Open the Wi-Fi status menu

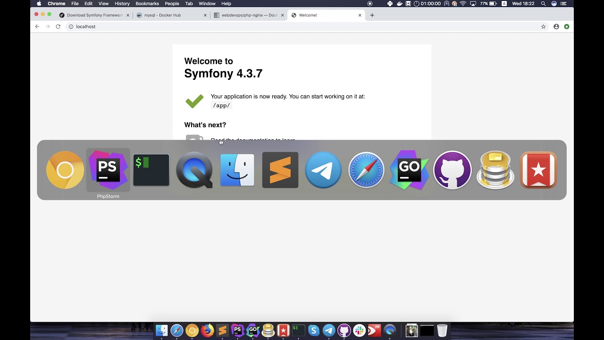tap(463, 3)
